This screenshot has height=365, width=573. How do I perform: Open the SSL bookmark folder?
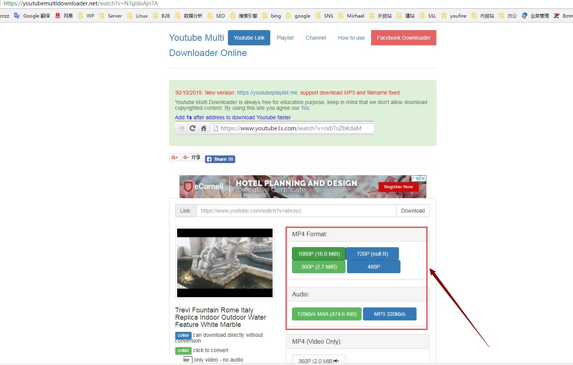(x=428, y=16)
